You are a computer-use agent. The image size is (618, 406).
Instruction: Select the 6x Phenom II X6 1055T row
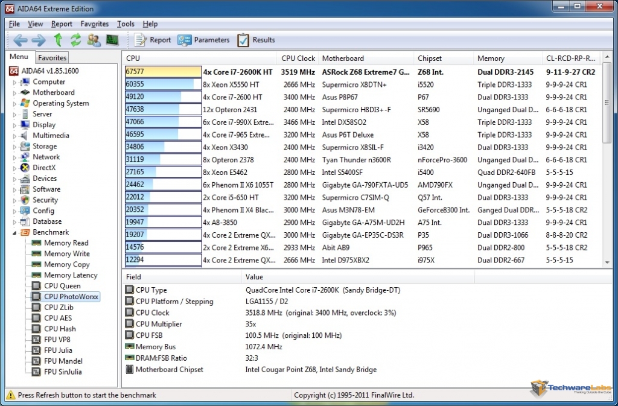point(363,185)
